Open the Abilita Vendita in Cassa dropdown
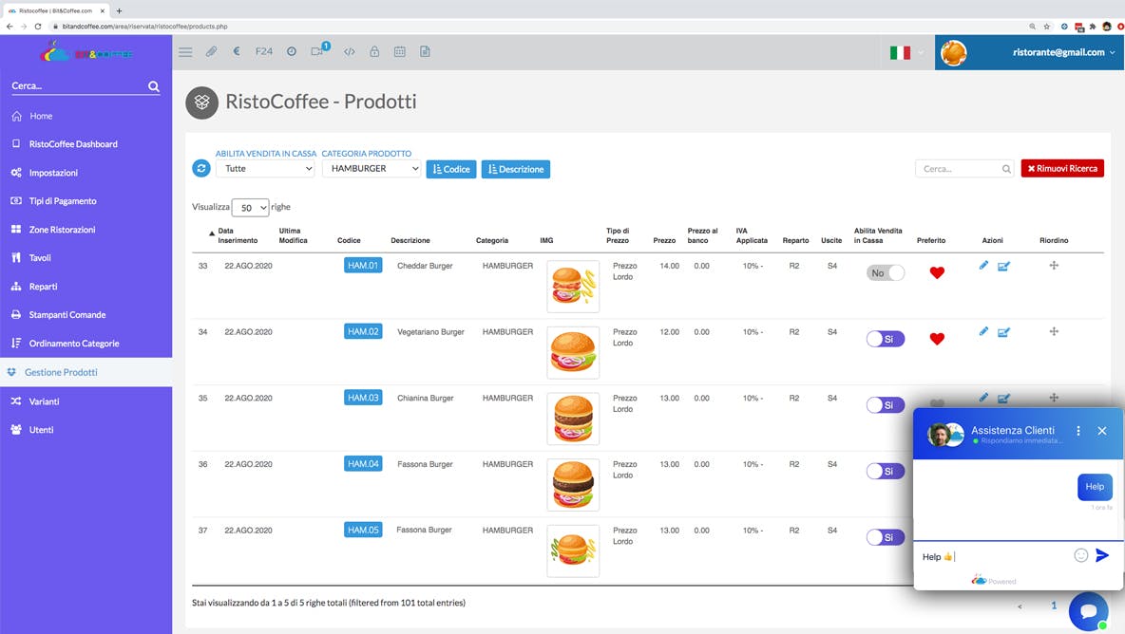Viewport: 1125px width, 634px height. pos(265,169)
